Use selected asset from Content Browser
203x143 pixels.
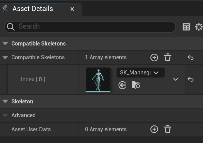click(122, 85)
